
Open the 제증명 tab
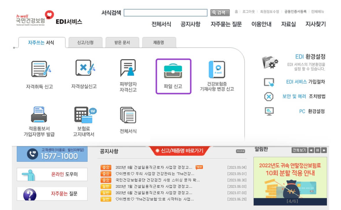[159, 42]
